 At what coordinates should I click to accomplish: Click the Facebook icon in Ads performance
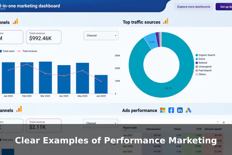(x=171, y=110)
